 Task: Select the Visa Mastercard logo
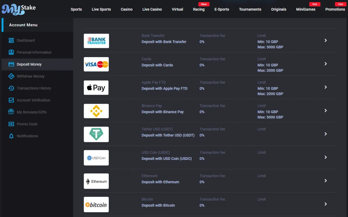[x=96, y=64]
